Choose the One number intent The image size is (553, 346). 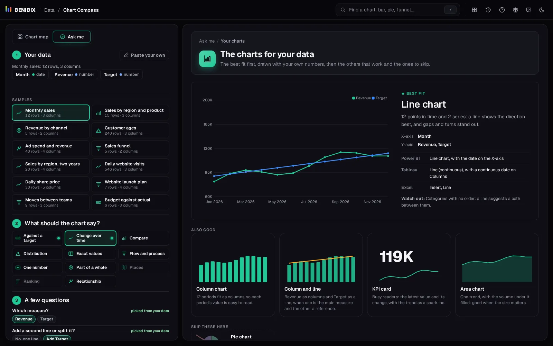point(37,267)
